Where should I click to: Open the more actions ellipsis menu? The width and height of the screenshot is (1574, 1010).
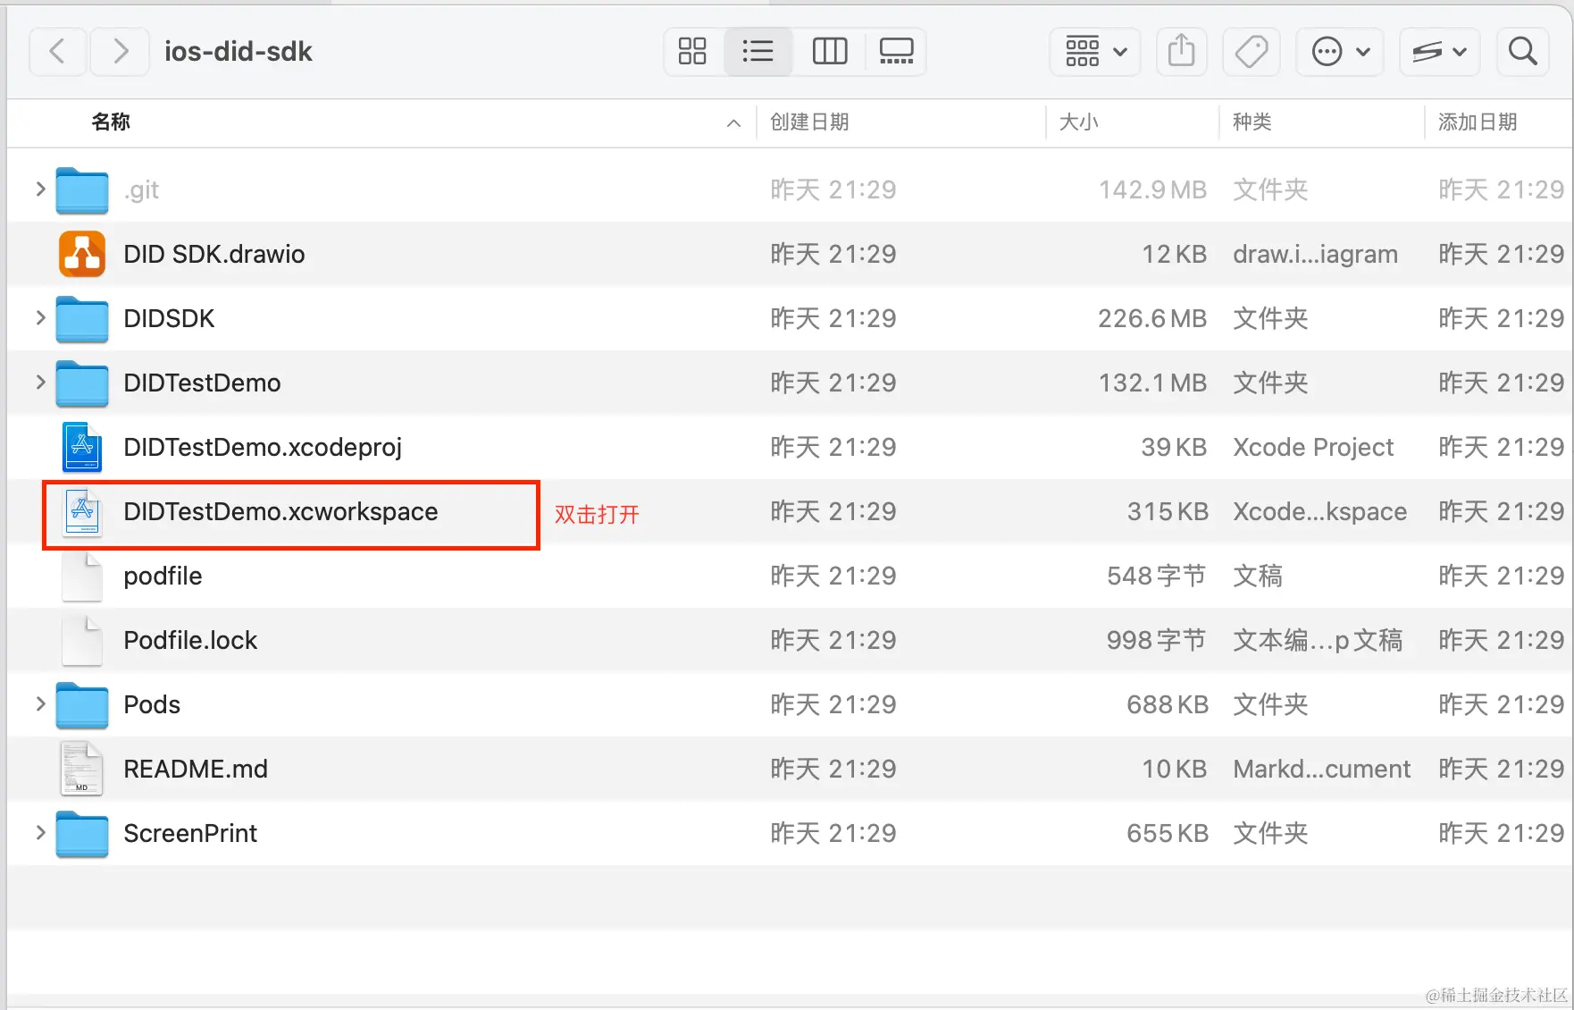click(1340, 51)
